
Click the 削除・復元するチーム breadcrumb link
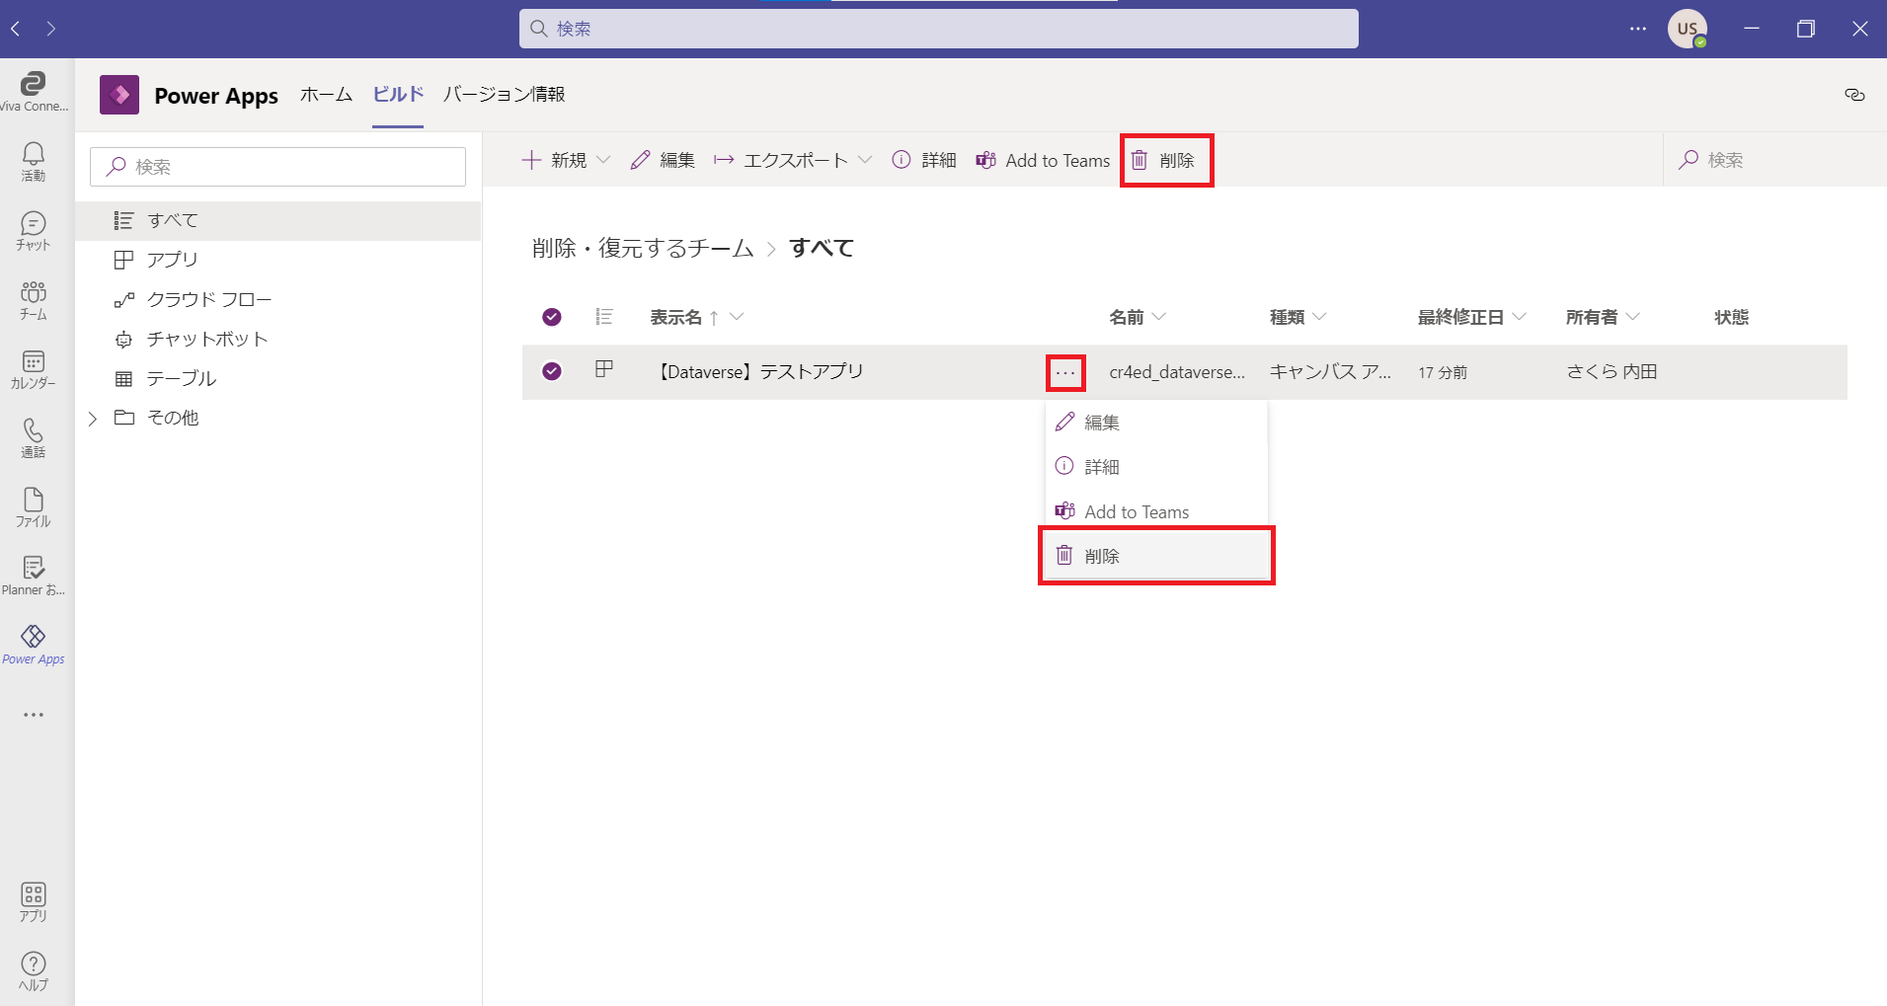click(642, 248)
